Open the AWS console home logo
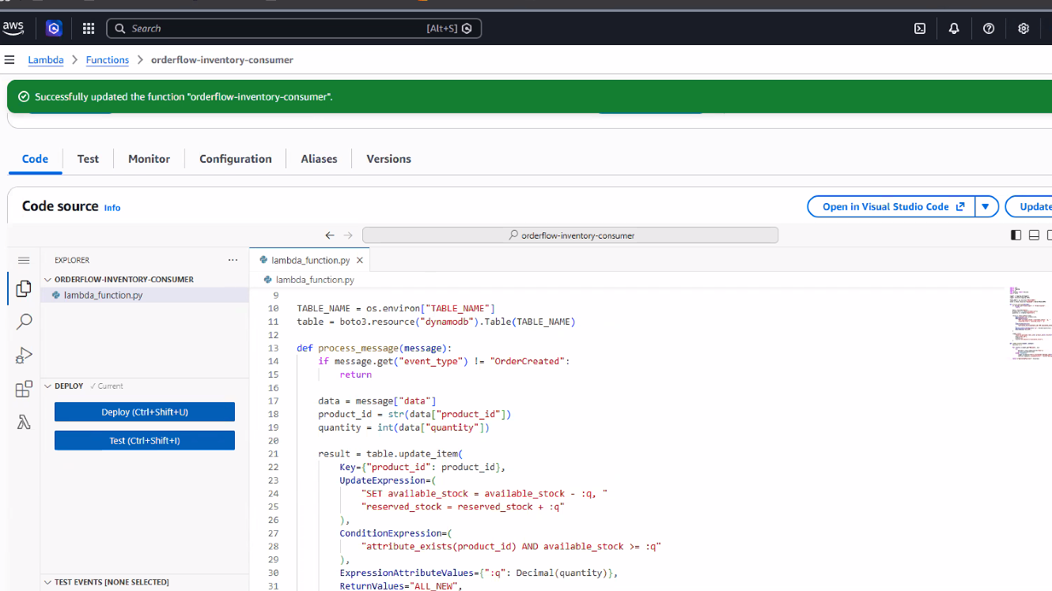Image resolution: width=1052 pixels, height=591 pixels. pos(13,28)
